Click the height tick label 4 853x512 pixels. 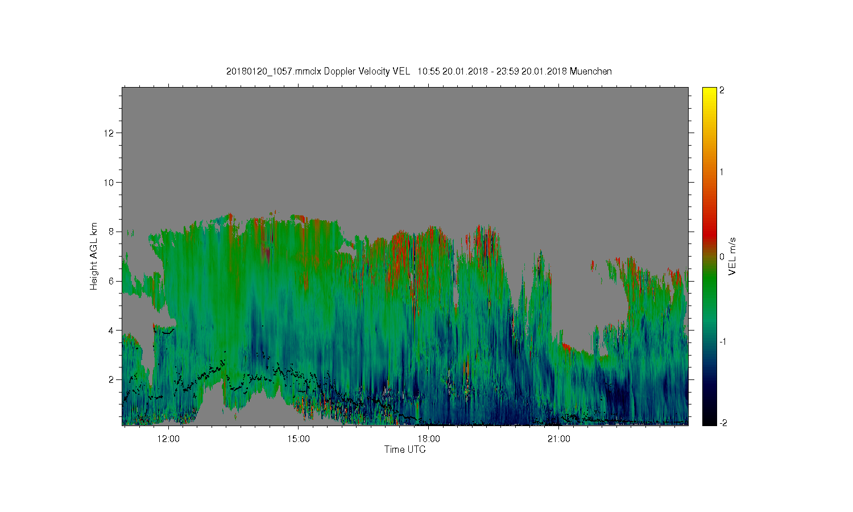coord(112,331)
